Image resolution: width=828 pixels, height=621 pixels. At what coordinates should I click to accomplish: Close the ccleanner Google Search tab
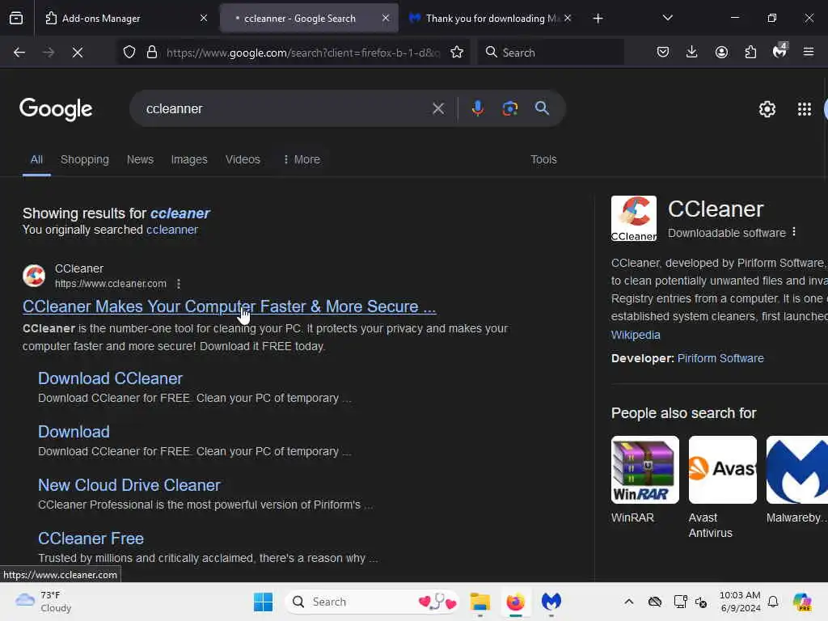pyautogui.click(x=386, y=18)
